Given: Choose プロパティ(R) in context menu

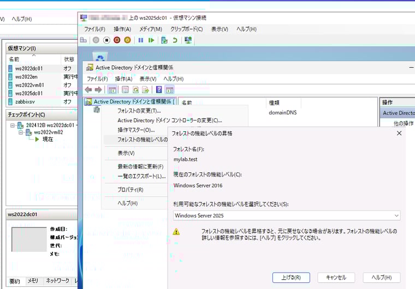Looking at the screenshot, I should coord(136,190).
